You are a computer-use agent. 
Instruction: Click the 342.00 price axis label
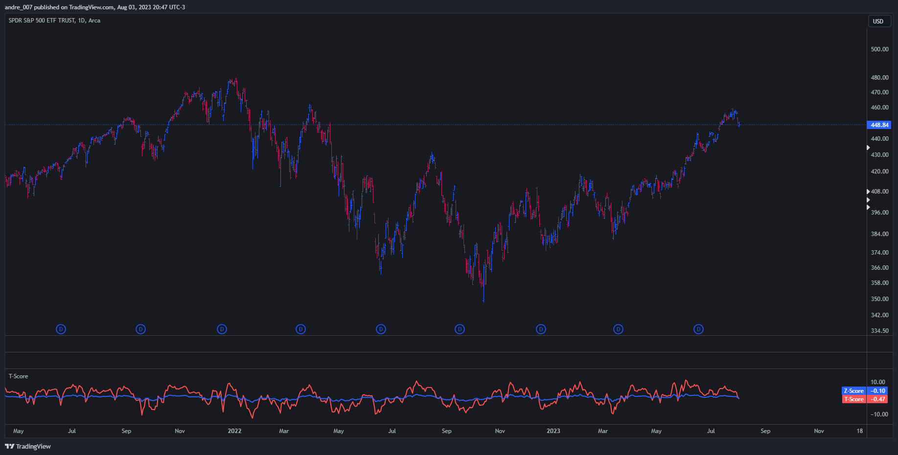879,315
